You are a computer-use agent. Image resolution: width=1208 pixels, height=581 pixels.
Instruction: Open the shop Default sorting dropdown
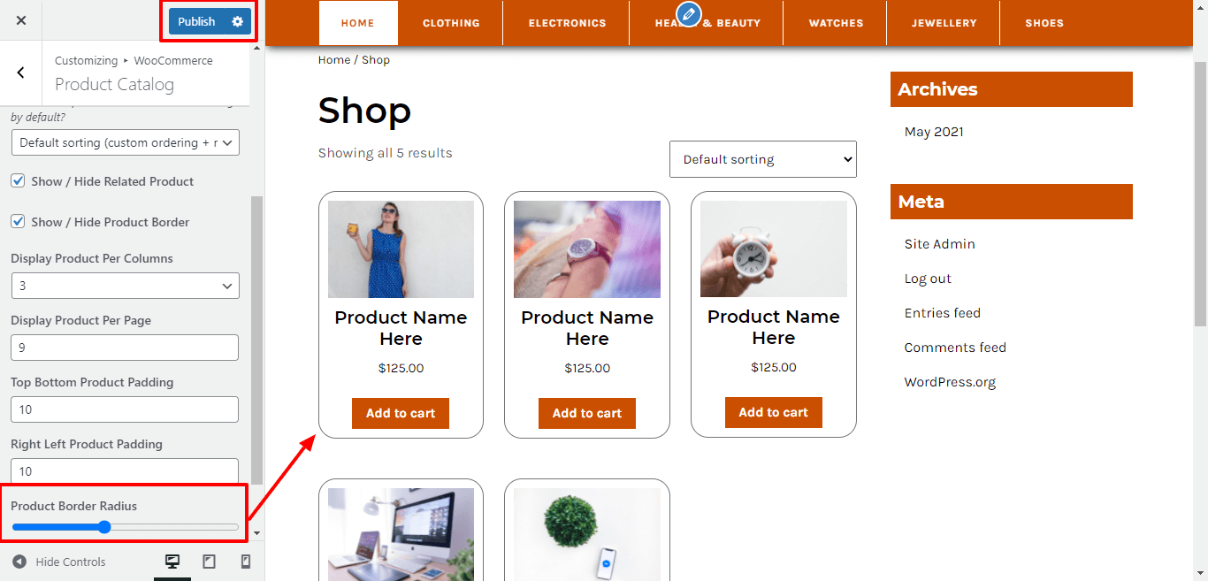click(763, 159)
